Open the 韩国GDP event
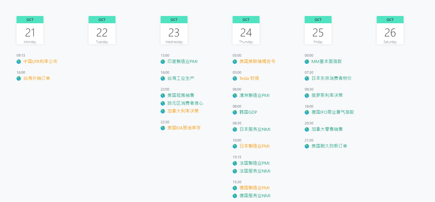The height and width of the screenshot is (202, 435). [248, 112]
